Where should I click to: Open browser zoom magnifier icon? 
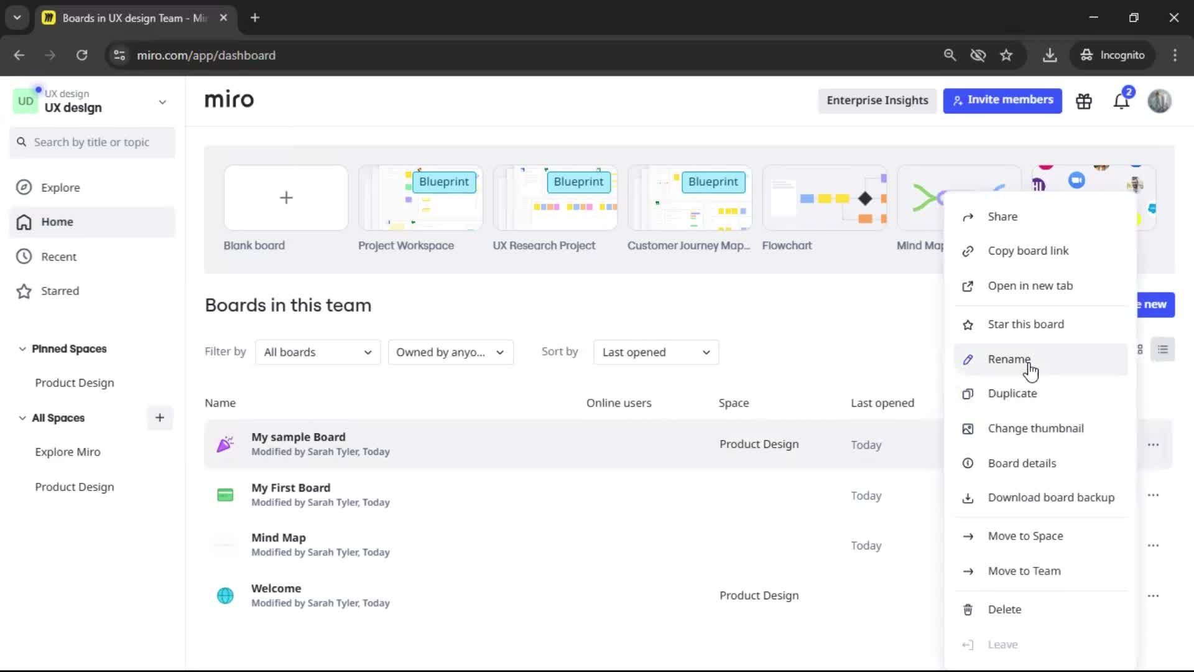[x=950, y=55]
